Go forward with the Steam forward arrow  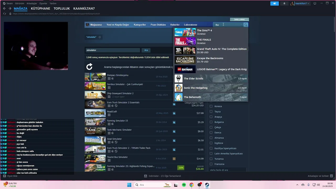(x=9, y=8)
